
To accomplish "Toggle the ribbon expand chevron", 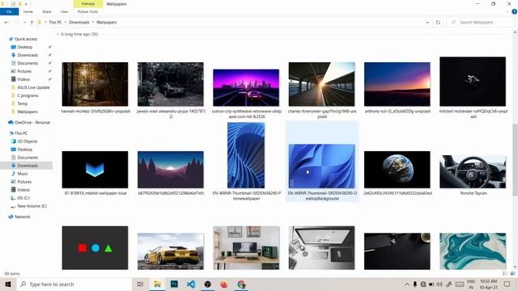I will (x=507, y=11).
